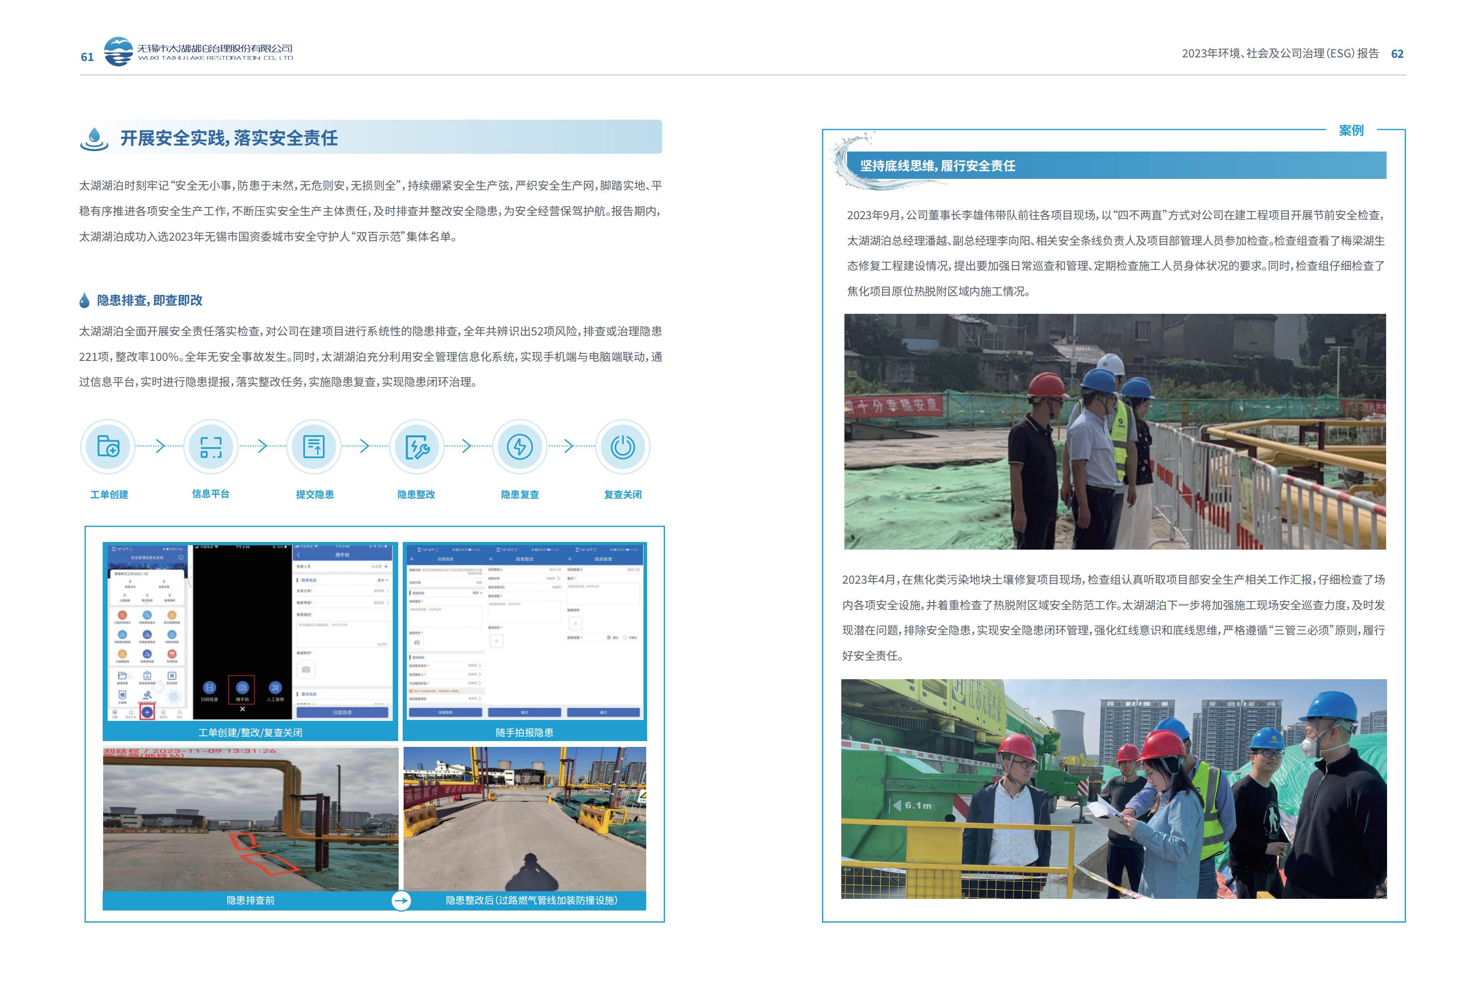
Task: Tap back arrow in 隐患整改 screen header
Action: 491,559
